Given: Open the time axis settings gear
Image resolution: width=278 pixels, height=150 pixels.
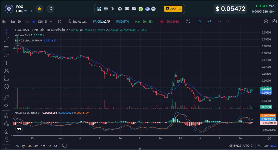Looking at the screenshot, I should click(x=269, y=139).
